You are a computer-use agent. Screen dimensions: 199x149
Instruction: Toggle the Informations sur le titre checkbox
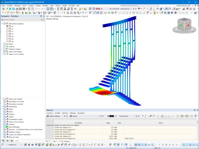click(x=4, y=102)
